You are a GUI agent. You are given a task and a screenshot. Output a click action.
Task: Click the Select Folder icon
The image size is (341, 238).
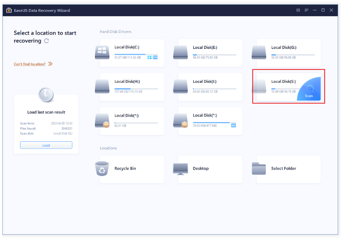pyautogui.click(x=259, y=169)
